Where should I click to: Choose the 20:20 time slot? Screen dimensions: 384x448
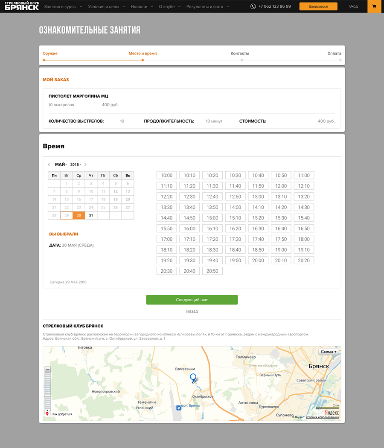304,260
